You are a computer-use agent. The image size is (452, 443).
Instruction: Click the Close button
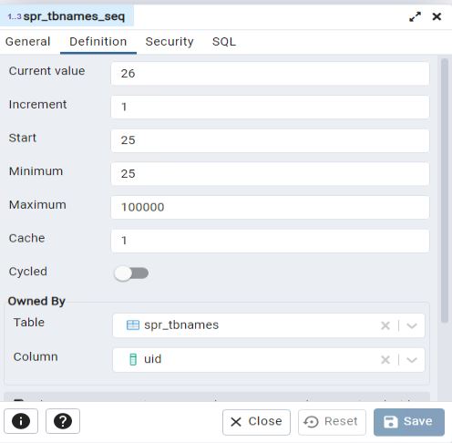pyautogui.click(x=256, y=422)
